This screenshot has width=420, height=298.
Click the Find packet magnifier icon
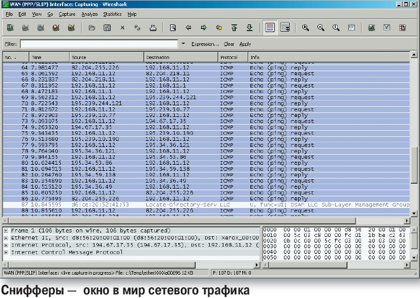173,27
